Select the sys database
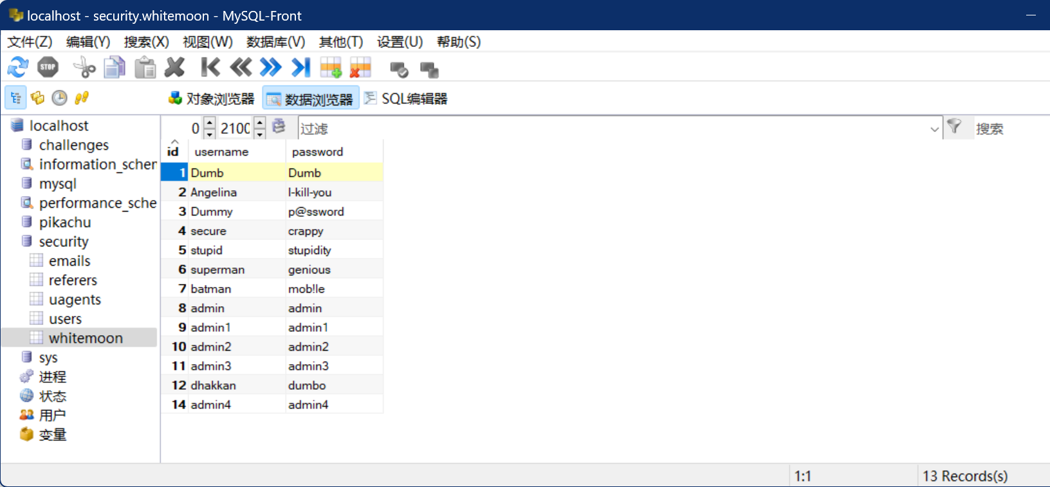The height and width of the screenshot is (487, 1050). coord(39,357)
